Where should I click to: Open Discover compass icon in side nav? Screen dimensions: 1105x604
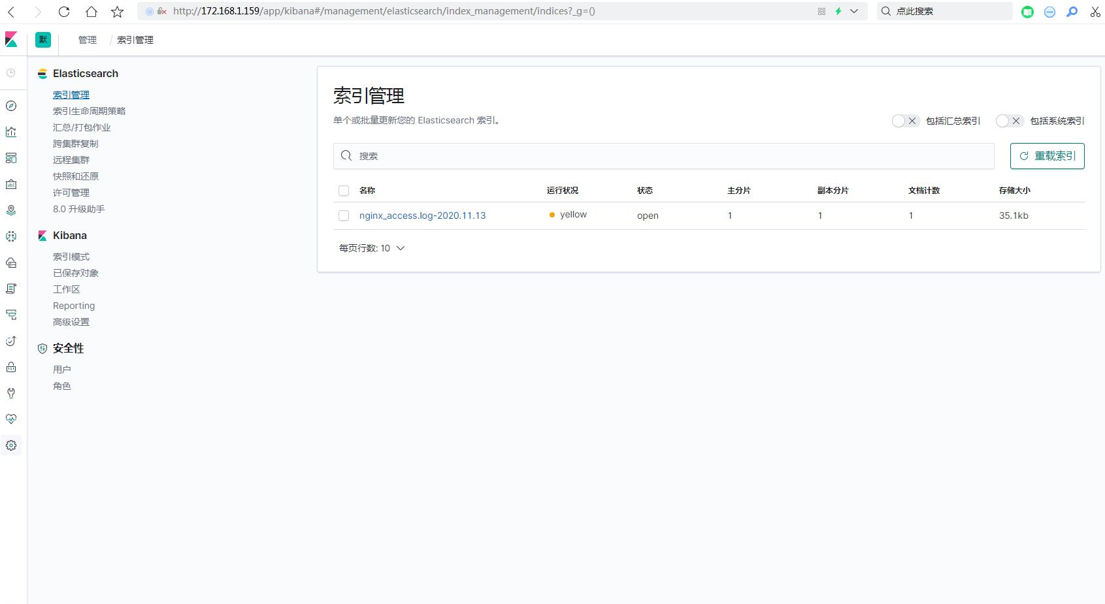[11, 106]
